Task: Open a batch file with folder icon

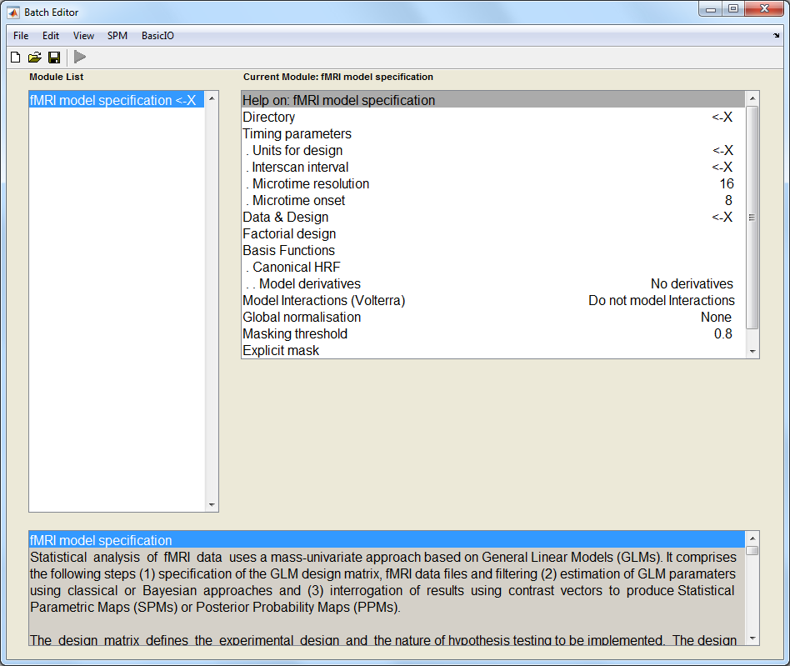Action: click(x=34, y=58)
